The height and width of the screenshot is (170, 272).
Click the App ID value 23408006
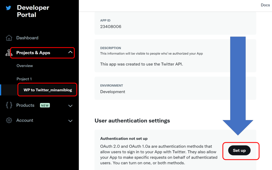tap(111, 27)
